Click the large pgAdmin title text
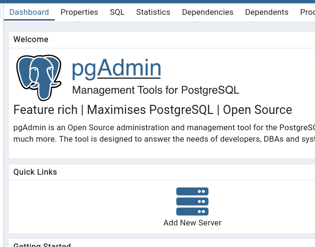315x247 pixels. click(116, 68)
